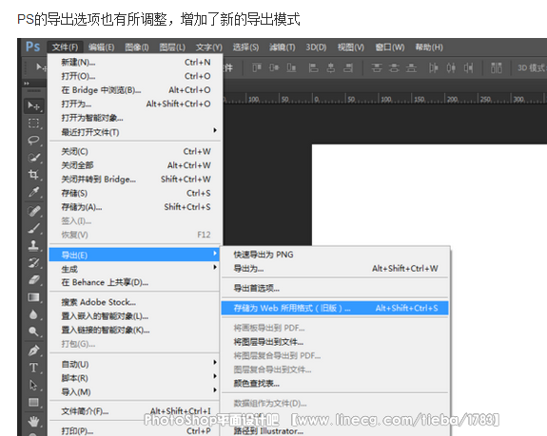Select the Brush tool

(33, 228)
